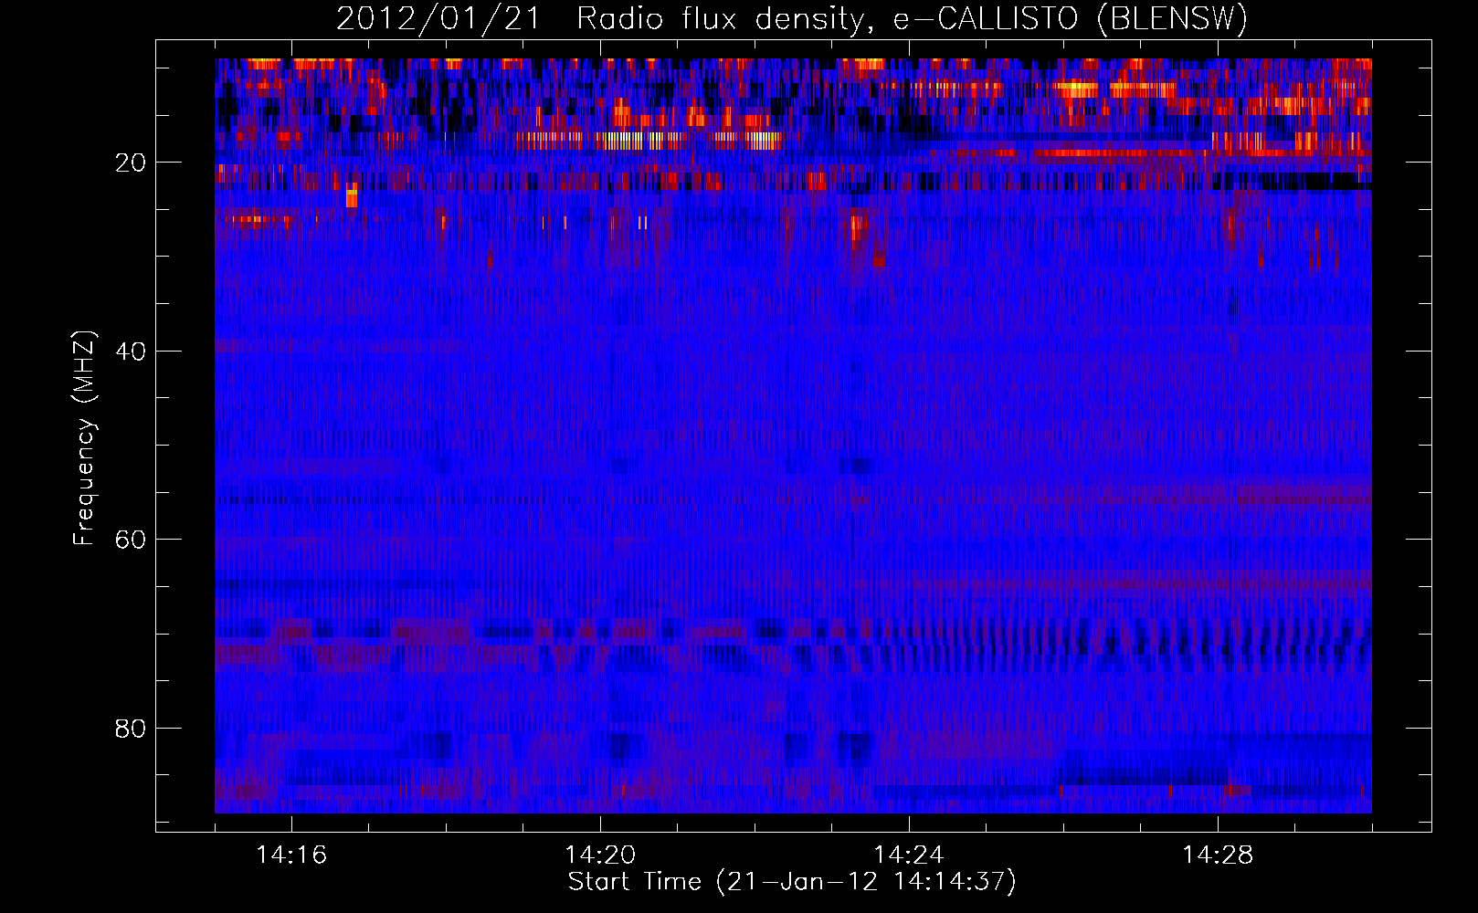This screenshot has height=913, width=1478.
Task: Click the 60 MHz frequency tick label
Action: tap(131, 540)
